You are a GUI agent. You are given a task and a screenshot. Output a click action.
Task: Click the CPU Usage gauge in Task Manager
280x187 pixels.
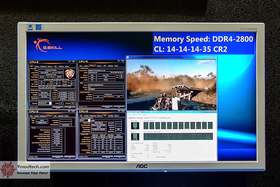[135, 126]
